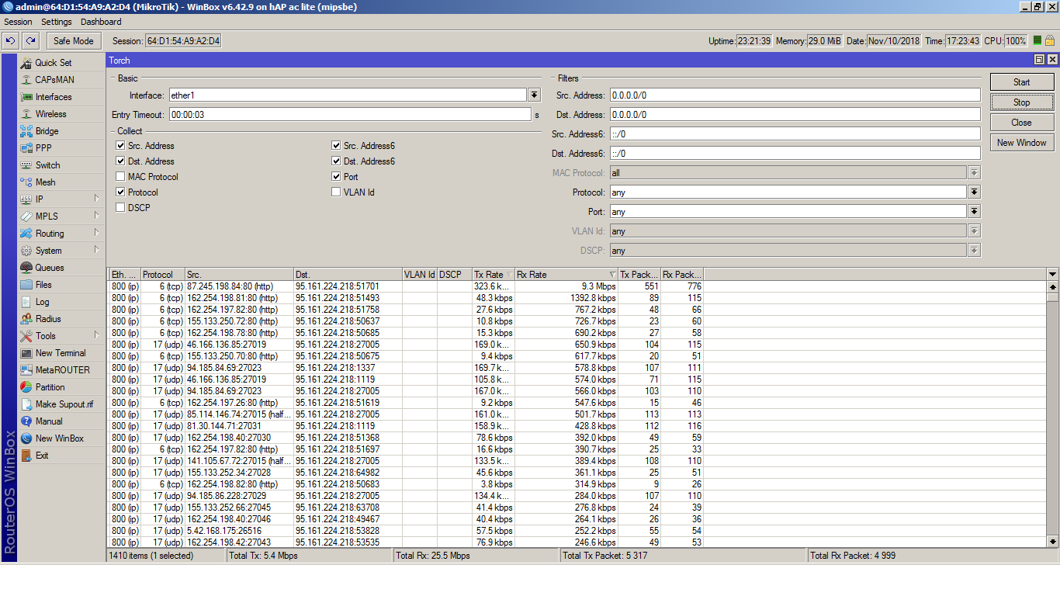The image size is (1060, 596).
Task: Click the scrollbar up arrow in table
Action: [x=1053, y=286]
